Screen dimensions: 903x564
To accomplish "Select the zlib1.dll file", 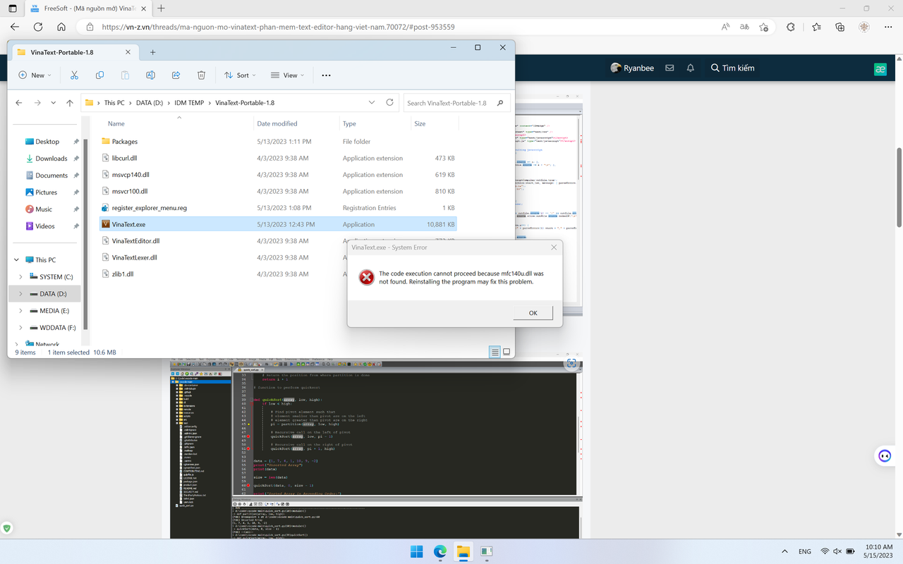I will coord(278,274).
